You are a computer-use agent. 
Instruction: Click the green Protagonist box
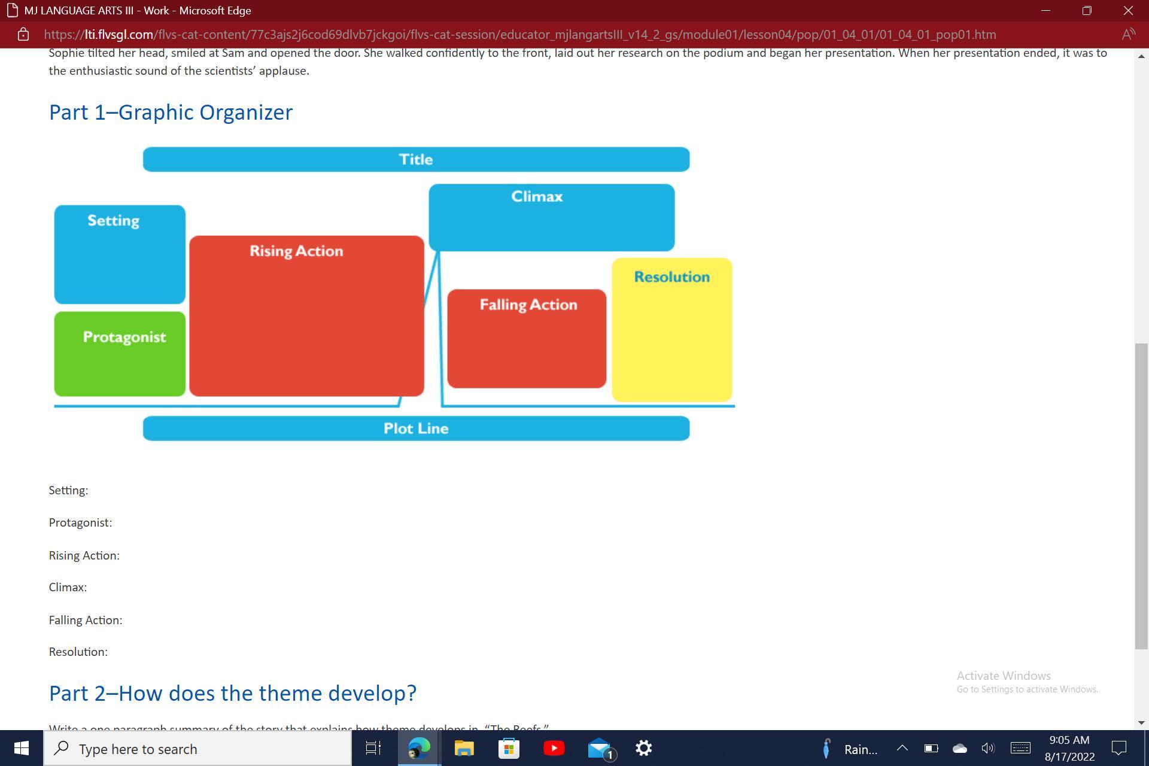tap(120, 354)
